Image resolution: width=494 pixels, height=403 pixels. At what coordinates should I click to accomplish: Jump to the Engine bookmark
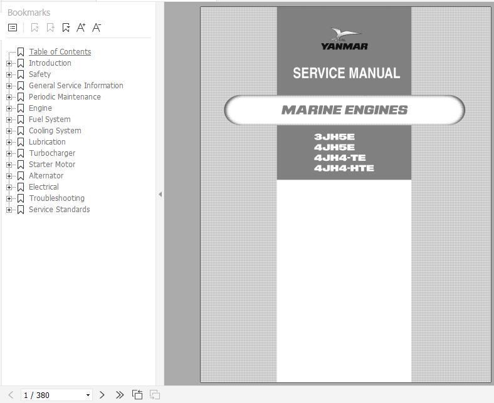40,108
